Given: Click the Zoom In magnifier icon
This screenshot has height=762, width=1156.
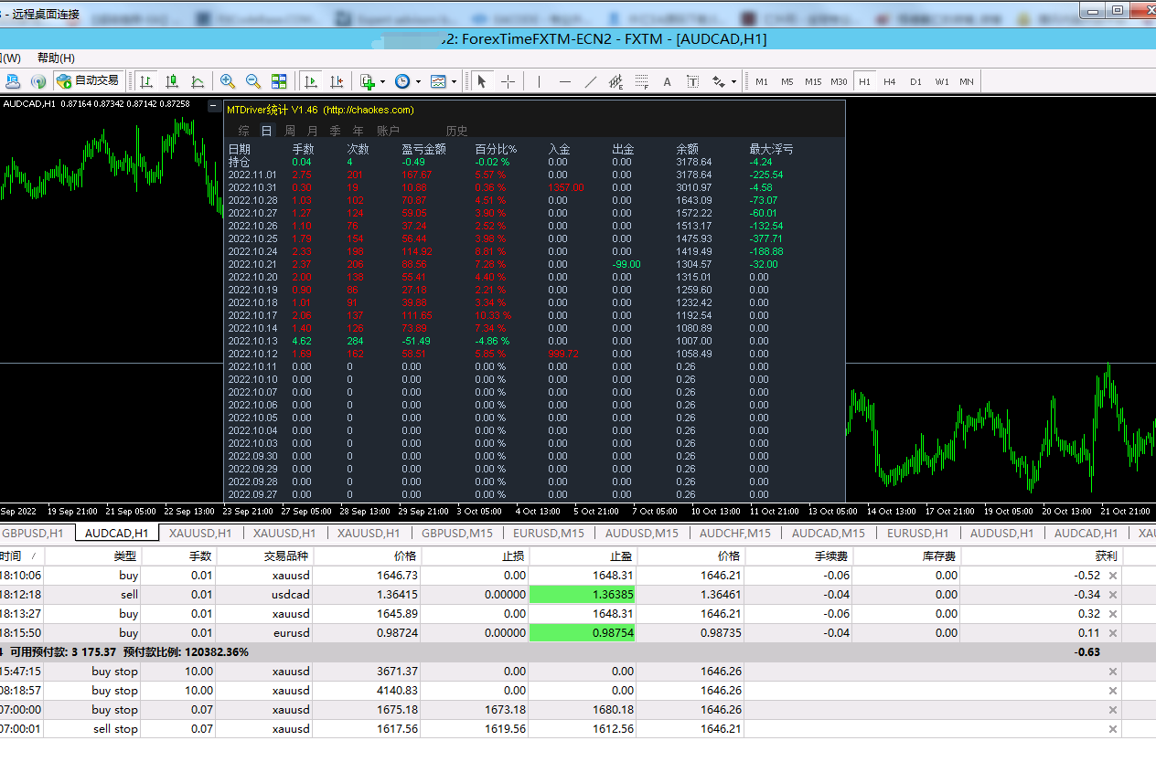Looking at the screenshot, I should (228, 81).
